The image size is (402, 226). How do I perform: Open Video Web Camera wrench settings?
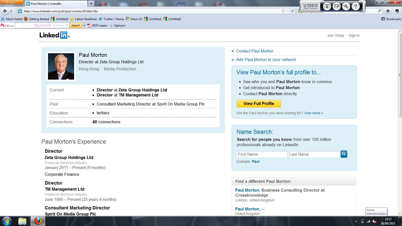346,7
